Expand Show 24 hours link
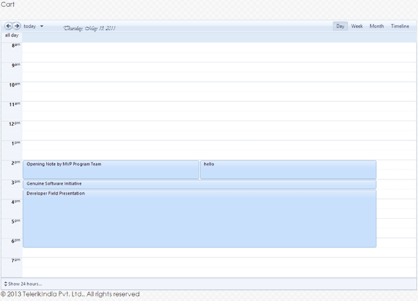 click(x=25, y=284)
